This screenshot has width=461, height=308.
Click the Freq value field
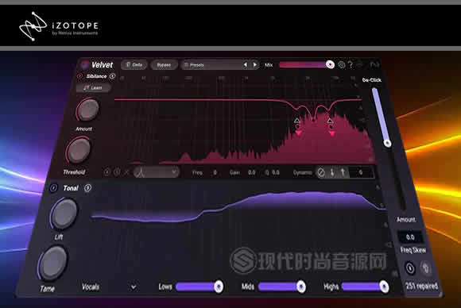[x=215, y=172]
